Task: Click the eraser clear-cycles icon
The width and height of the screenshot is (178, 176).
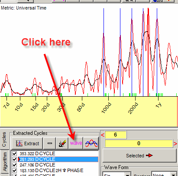Action: tap(62, 143)
